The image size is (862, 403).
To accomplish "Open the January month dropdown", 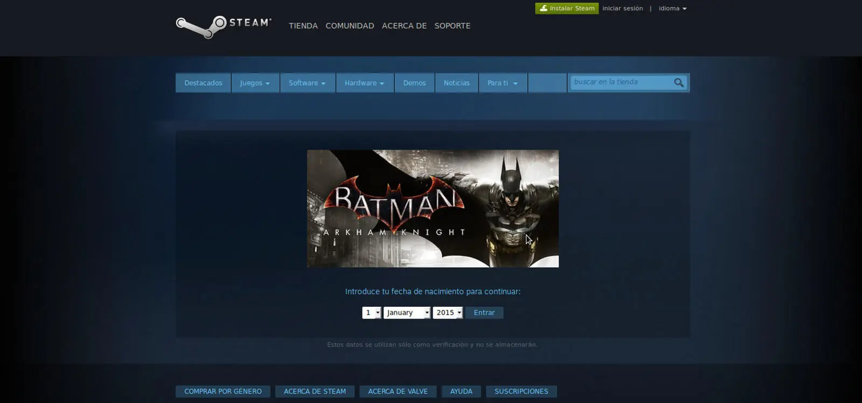I will click(x=407, y=313).
